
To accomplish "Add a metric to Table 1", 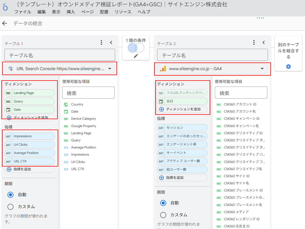I will (30, 169).
